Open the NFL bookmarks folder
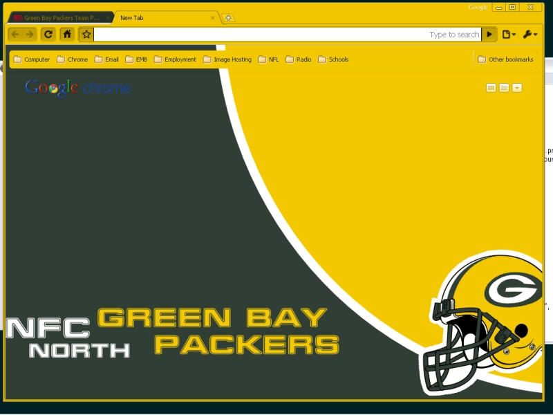 [270, 59]
